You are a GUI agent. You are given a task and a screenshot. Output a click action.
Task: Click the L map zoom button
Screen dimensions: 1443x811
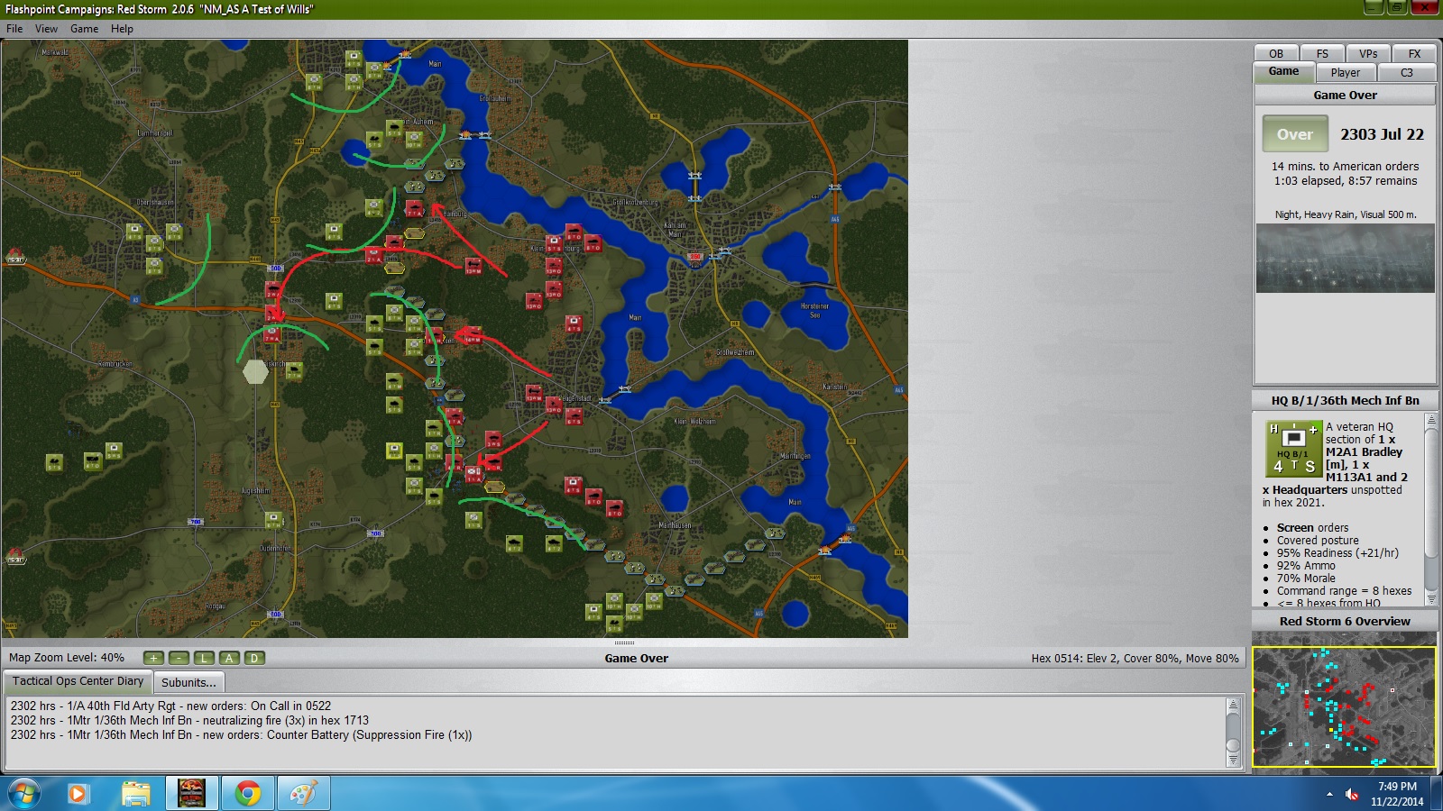pyautogui.click(x=205, y=658)
